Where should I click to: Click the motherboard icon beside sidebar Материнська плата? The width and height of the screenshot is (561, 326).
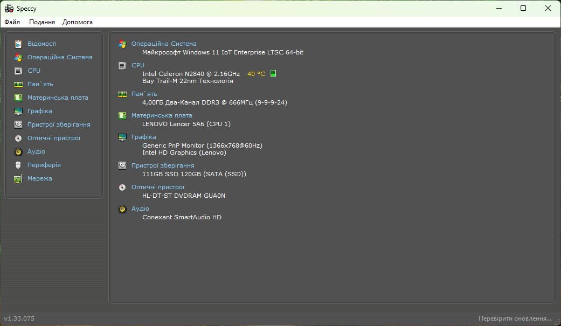coord(18,98)
